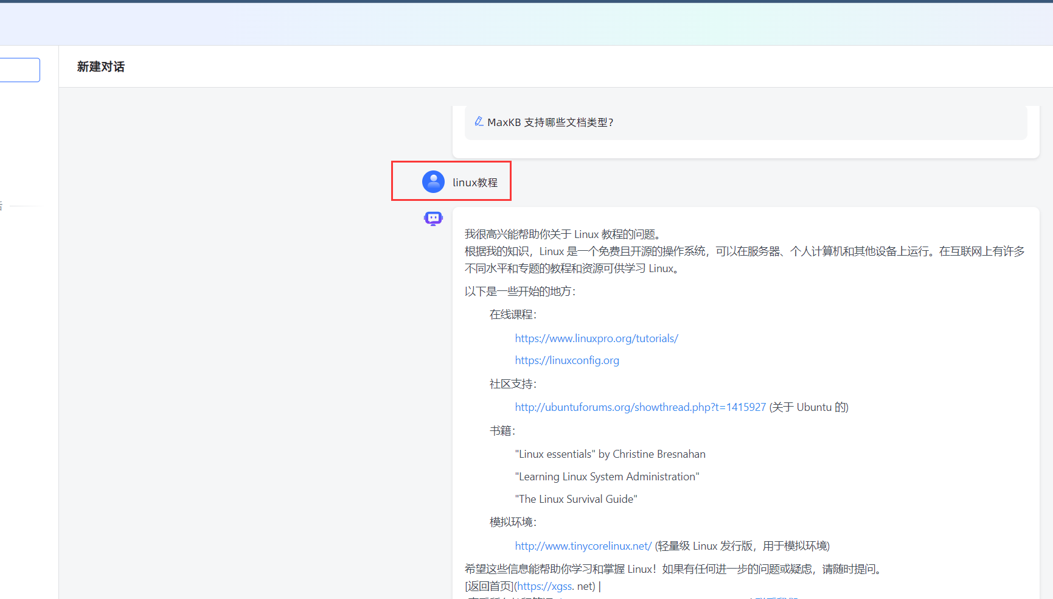
Task: Click the 新建对话 title
Action: click(x=101, y=67)
